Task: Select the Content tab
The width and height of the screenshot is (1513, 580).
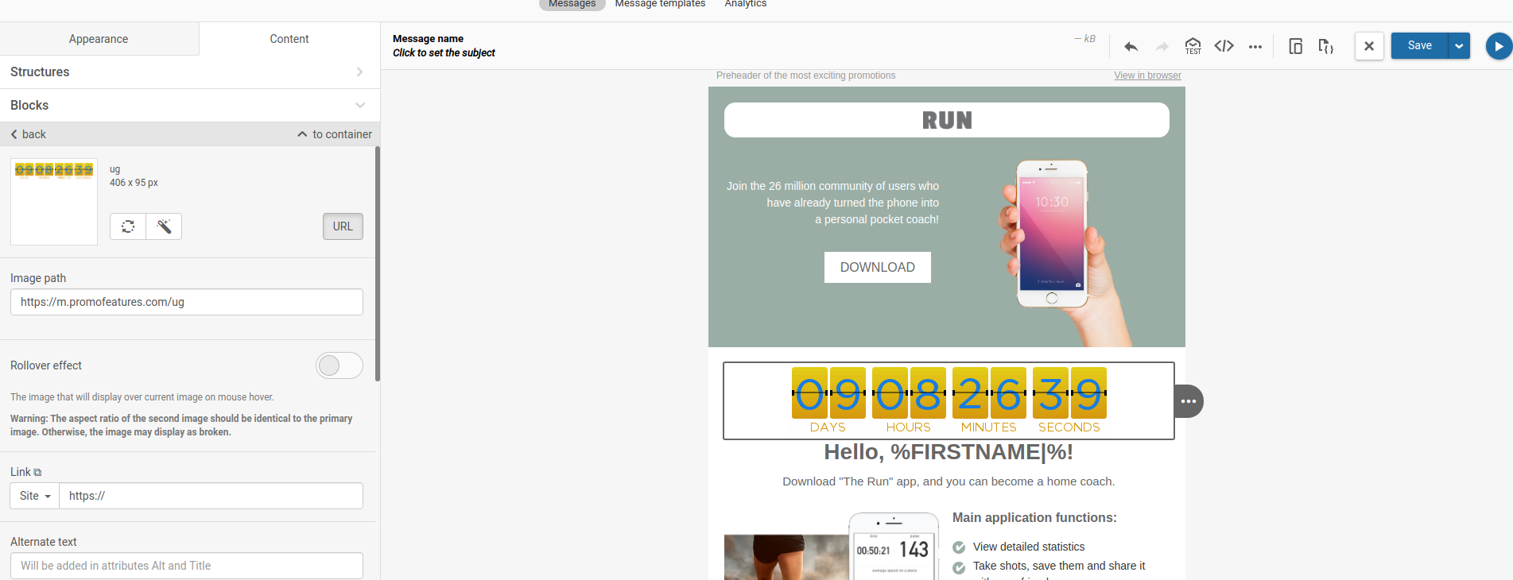Action: point(289,39)
